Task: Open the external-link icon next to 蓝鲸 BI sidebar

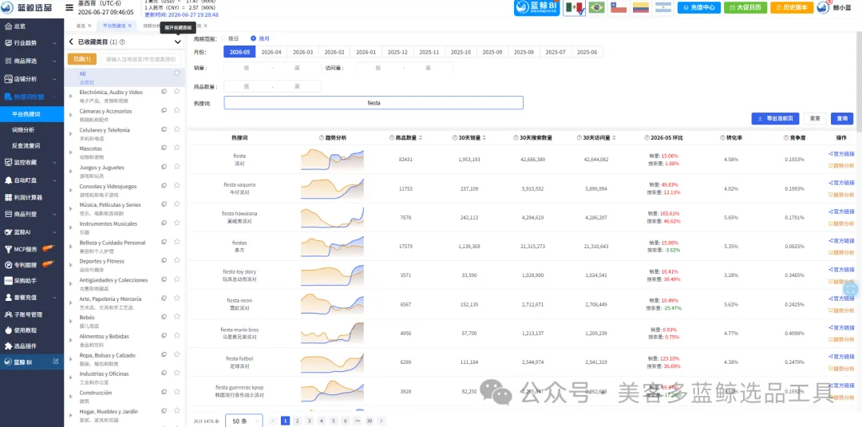Action: pyautogui.click(x=56, y=362)
